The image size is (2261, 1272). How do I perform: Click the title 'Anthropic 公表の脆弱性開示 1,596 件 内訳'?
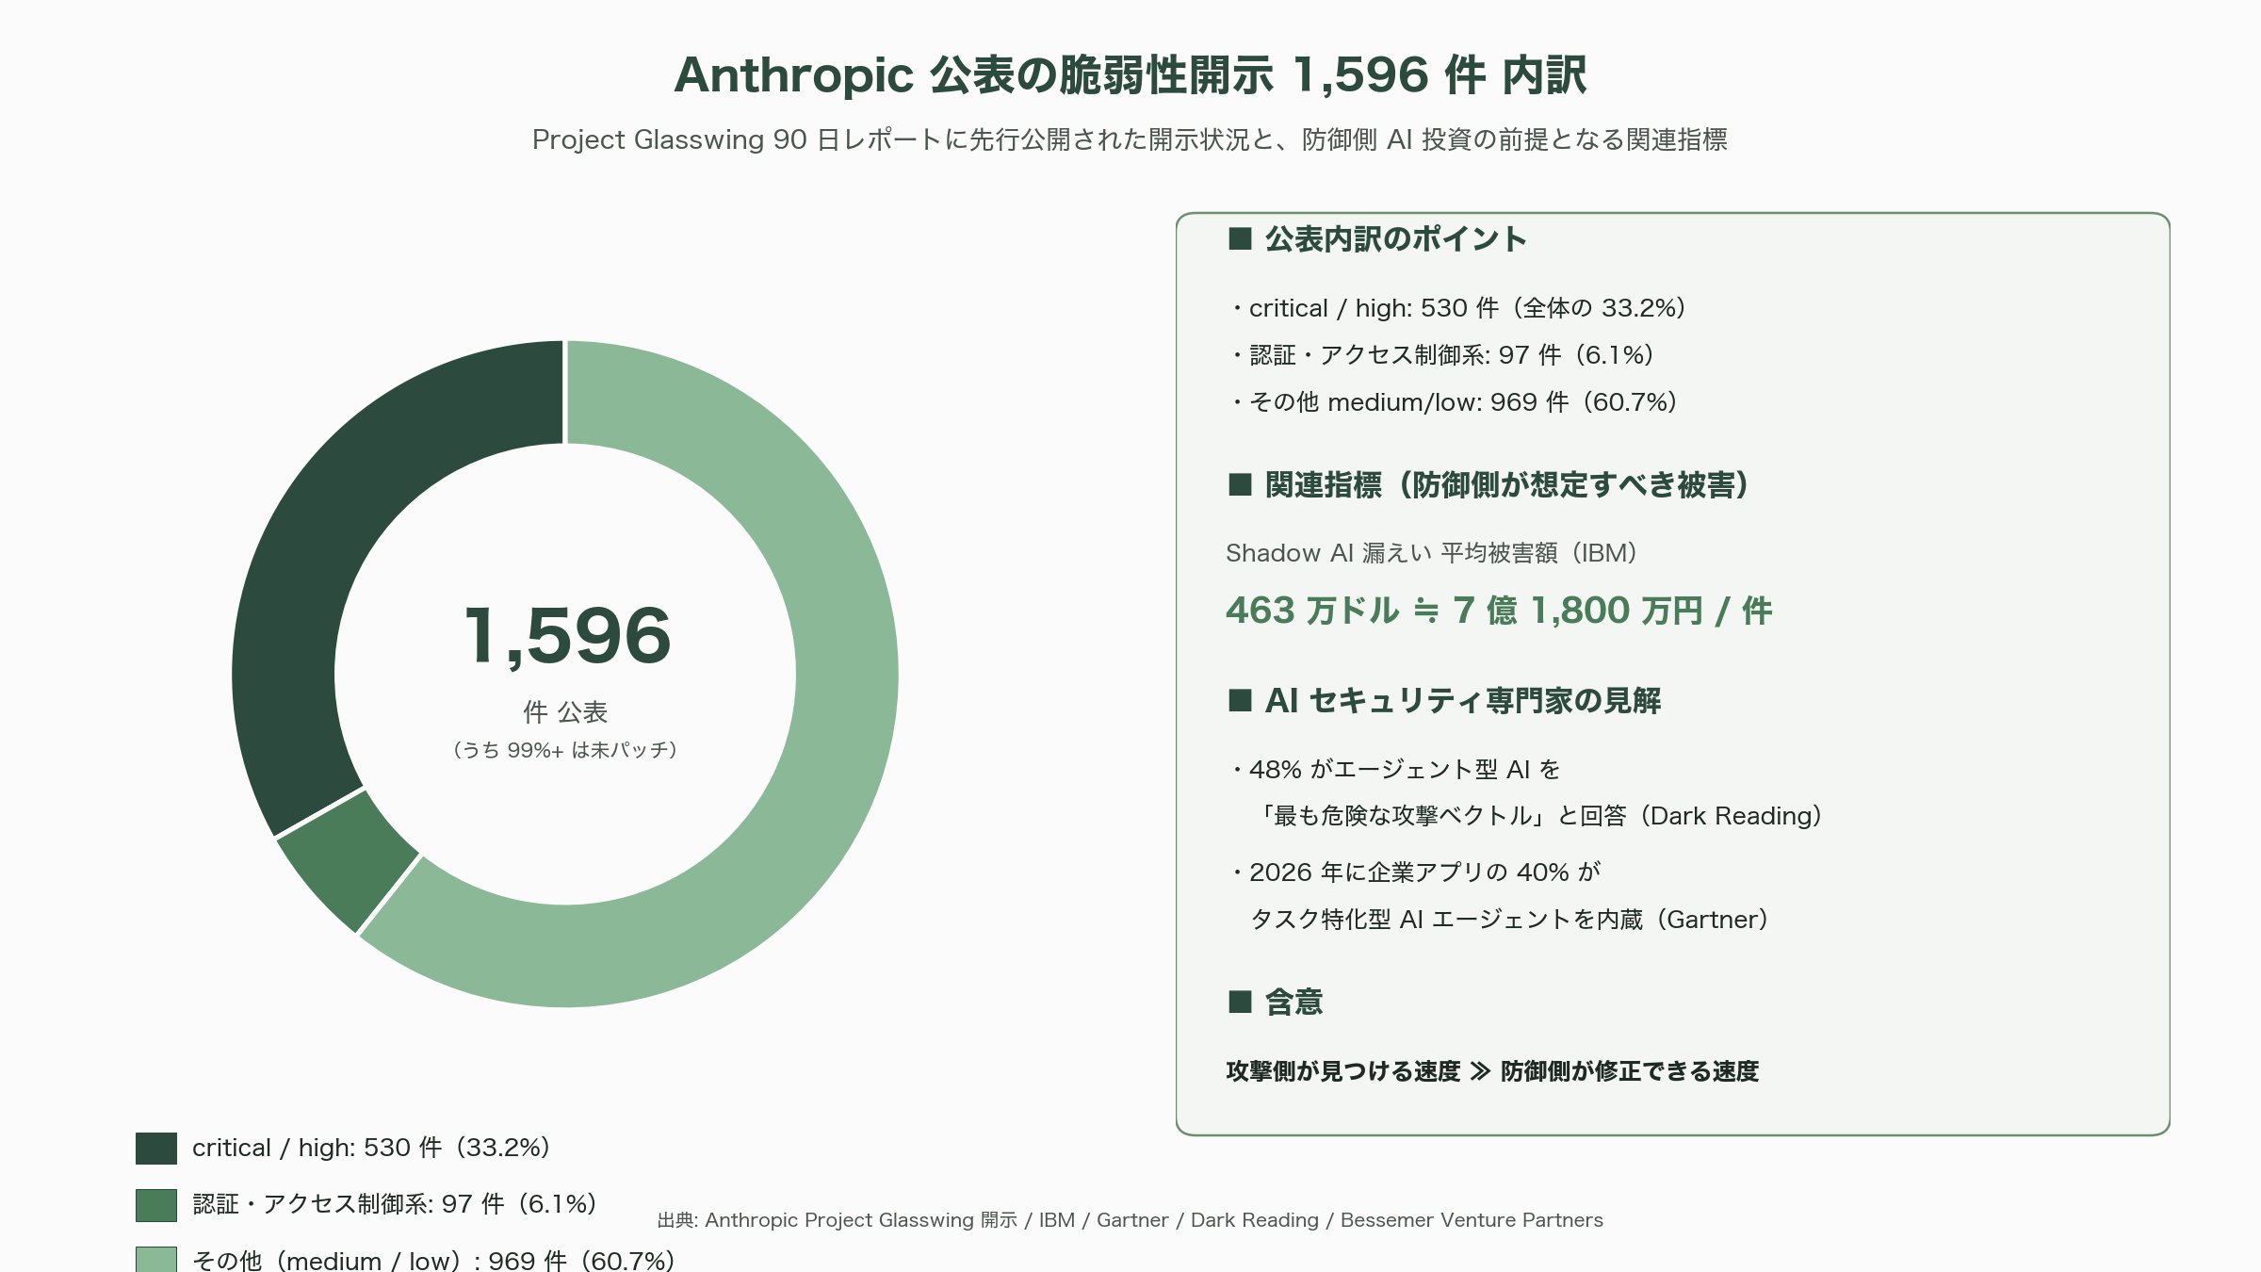point(1130,75)
